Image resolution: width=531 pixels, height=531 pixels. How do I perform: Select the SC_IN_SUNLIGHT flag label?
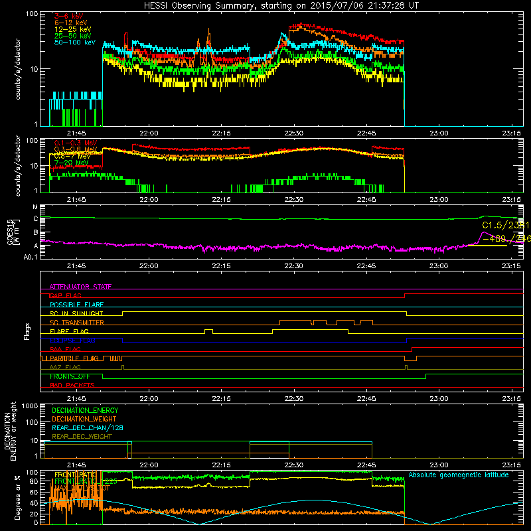[x=76, y=313]
